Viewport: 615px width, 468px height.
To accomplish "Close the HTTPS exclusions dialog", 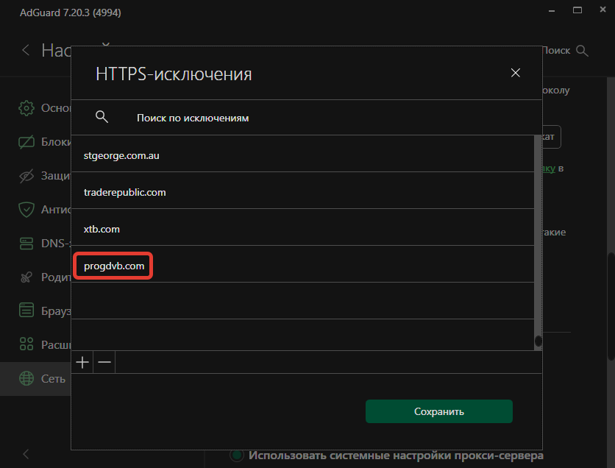I will [x=516, y=73].
